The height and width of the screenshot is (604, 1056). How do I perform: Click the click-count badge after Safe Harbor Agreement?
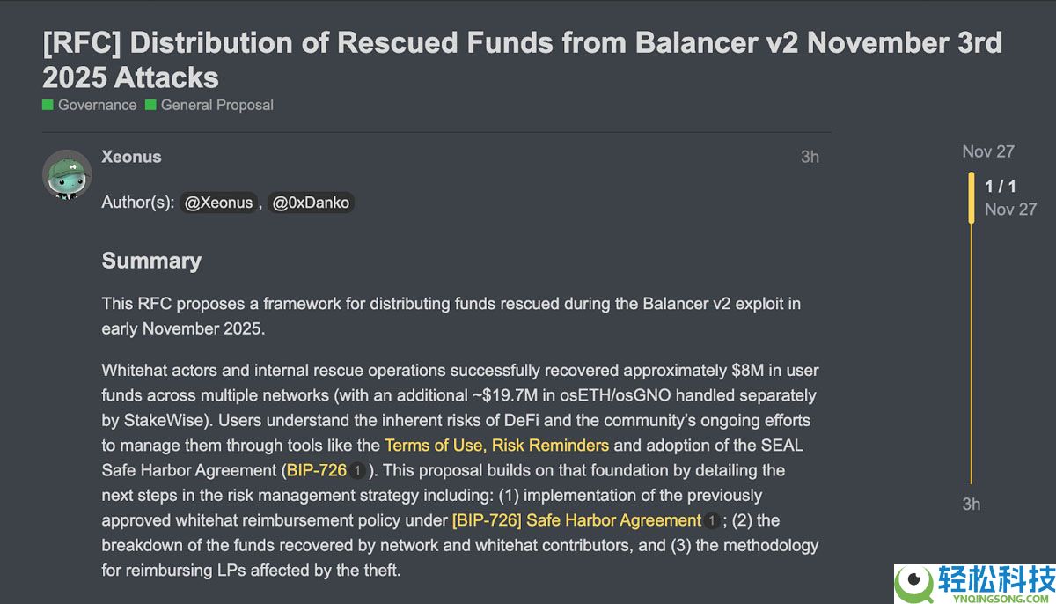pyautogui.click(x=712, y=520)
